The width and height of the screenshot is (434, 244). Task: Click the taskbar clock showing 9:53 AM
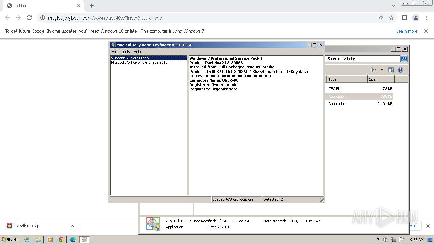click(417, 240)
